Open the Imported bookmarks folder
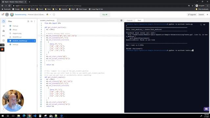 click(x=63, y=9)
